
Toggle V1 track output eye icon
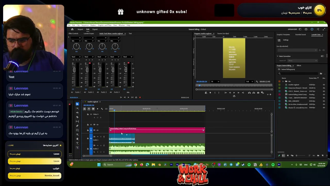click(x=97, y=130)
